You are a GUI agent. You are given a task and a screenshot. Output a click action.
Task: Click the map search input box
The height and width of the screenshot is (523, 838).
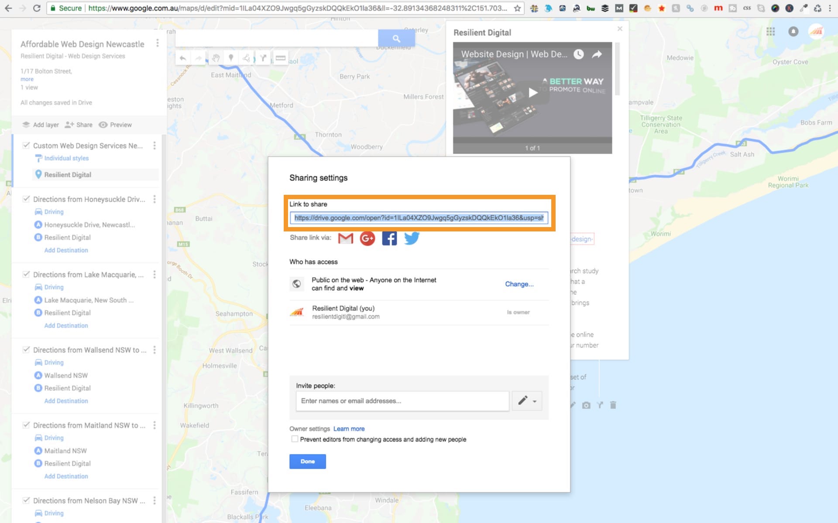click(277, 38)
